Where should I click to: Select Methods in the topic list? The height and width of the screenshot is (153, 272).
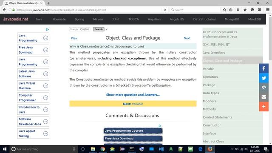(x=209, y=109)
